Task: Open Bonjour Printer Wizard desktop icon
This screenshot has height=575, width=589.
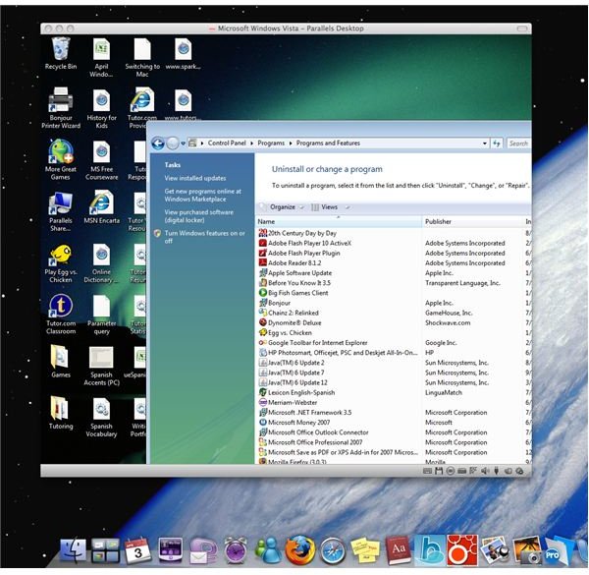Action: [x=61, y=107]
